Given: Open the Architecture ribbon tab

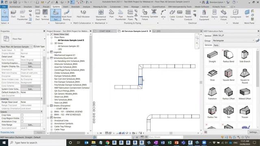Looking at the screenshot, I should click(x=15, y=6).
